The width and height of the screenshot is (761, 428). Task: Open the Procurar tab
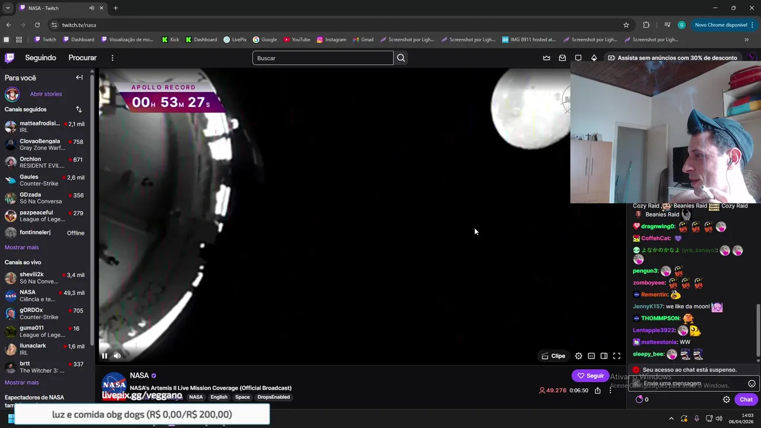(83, 58)
